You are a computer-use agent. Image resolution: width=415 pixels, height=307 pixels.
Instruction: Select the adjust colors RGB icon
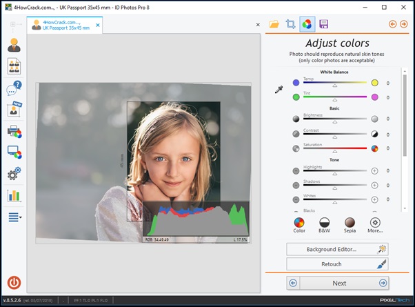tap(307, 24)
